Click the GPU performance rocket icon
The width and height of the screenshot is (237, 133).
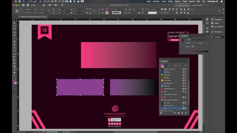(62, 5)
